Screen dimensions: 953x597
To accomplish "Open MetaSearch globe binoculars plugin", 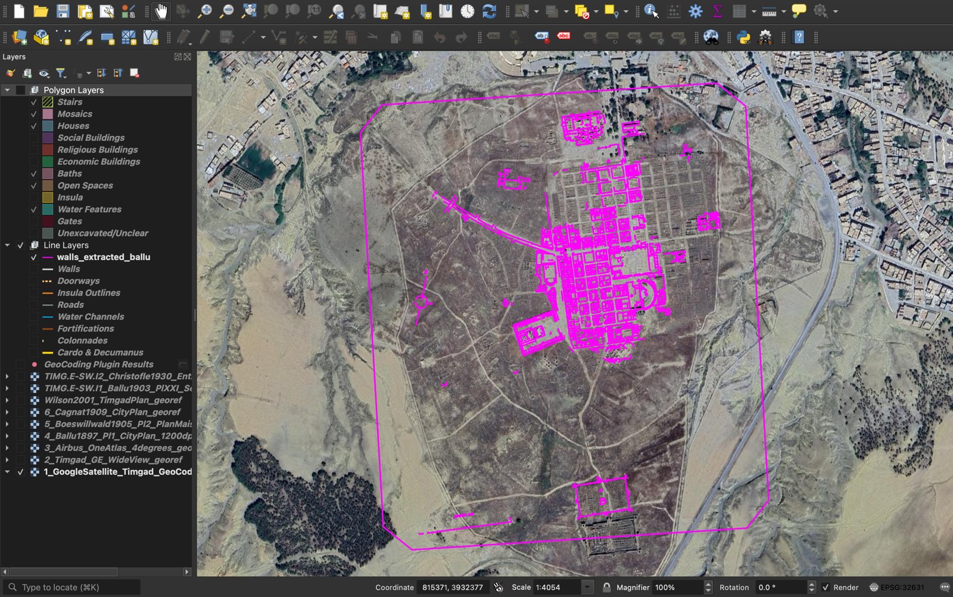I will [711, 37].
